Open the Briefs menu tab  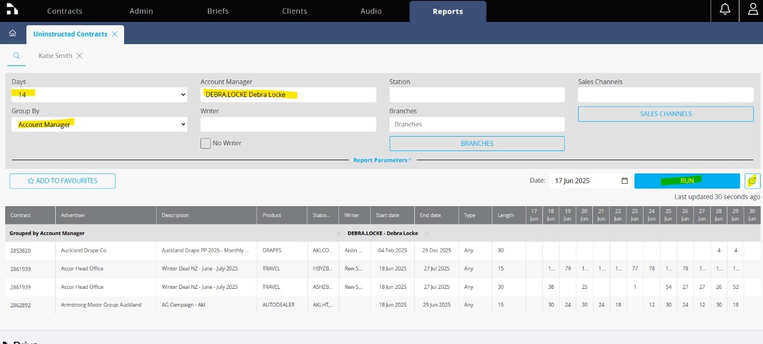click(x=218, y=11)
